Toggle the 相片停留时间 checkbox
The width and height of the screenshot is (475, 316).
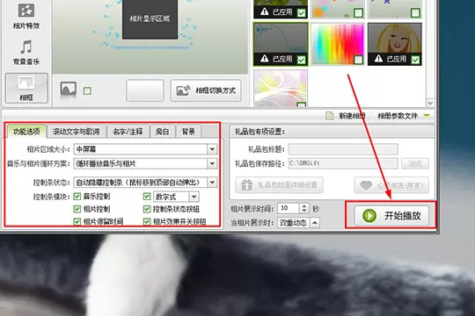tap(77, 222)
